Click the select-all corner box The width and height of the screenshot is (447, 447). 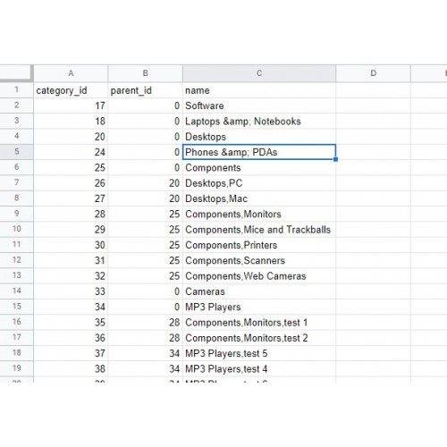click(16, 72)
